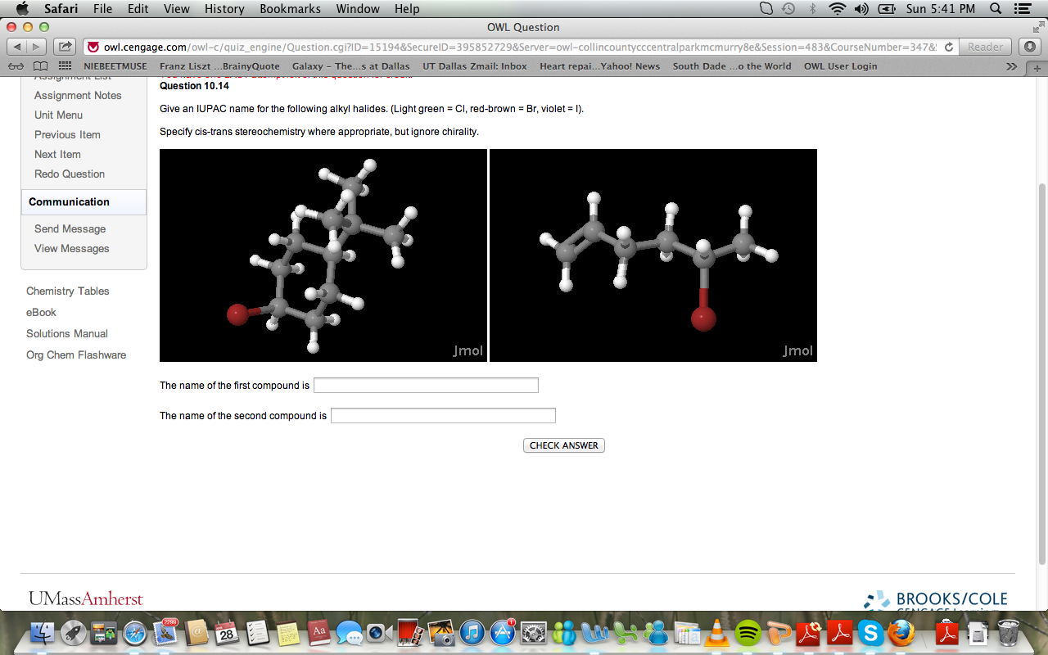Open Spotlight search in the menu bar
1048x655 pixels.
pyautogui.click(x=993, y=9)
